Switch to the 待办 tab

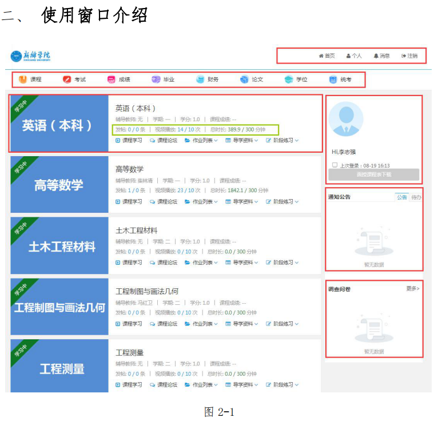pyautogui.click(x=416, y=197)
